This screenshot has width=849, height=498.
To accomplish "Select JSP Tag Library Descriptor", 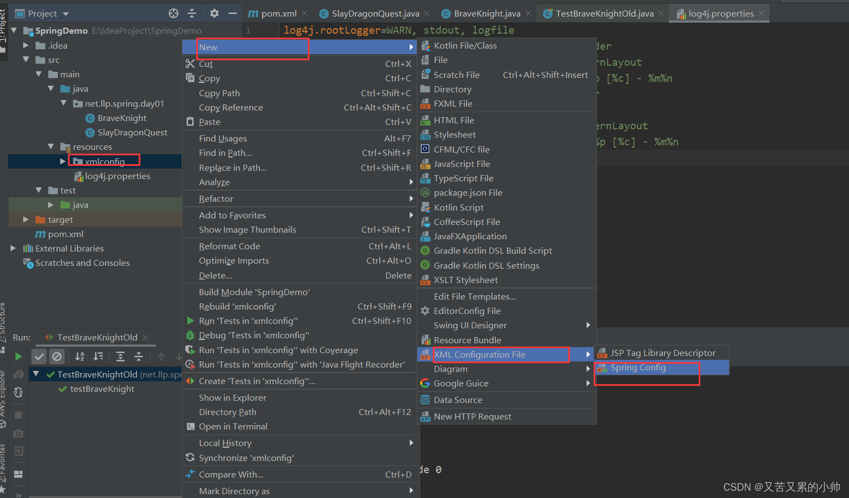I will (x=662, y=353).
